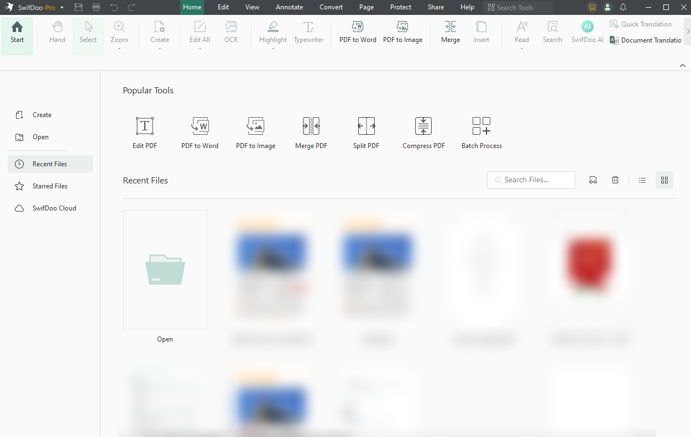Switch Recent Files to list view
The image size is (691, 437).
pos(642,180)
